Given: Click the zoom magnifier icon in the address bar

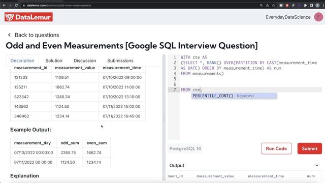Looking at the screenshot, I should [261, 6].
